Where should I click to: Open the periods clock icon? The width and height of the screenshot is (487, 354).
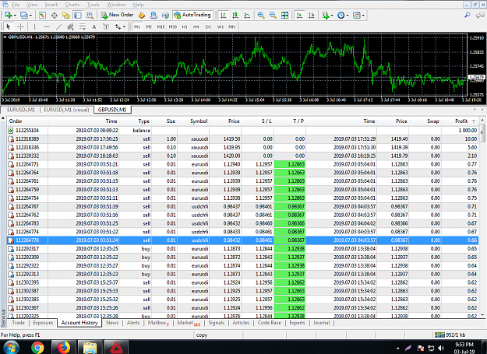[341, 16]
